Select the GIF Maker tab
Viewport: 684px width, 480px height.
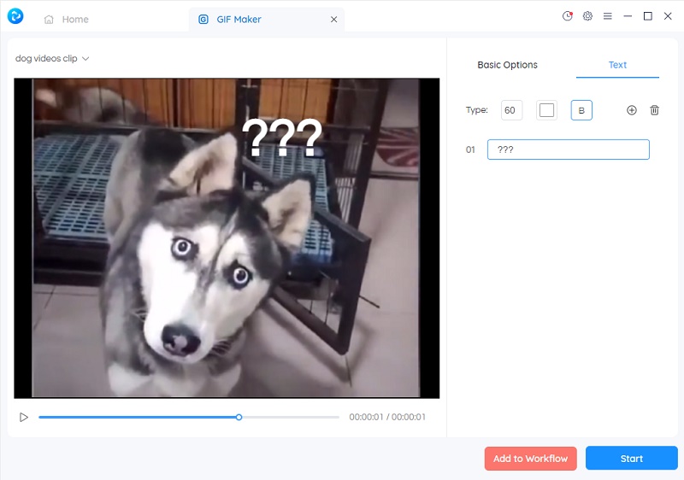point(267,19)
